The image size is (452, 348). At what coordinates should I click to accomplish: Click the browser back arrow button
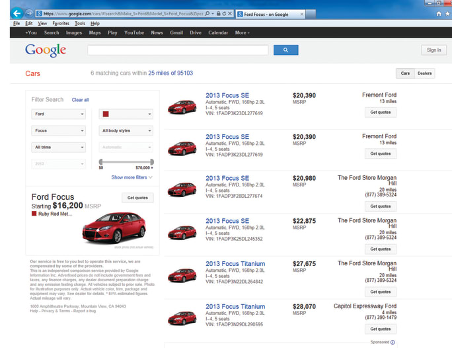tap(16, 13)
